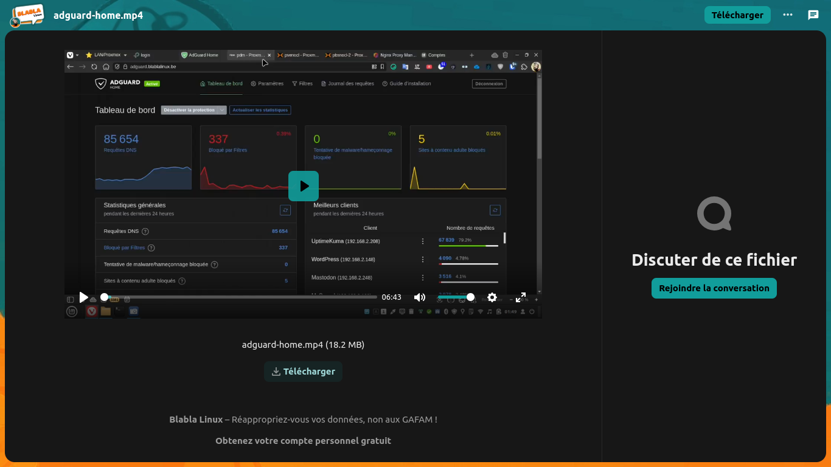This screenshot has height=467, width=831.
Task: Click Obtenez votre compte personnel gratuit
Action: 303,441
